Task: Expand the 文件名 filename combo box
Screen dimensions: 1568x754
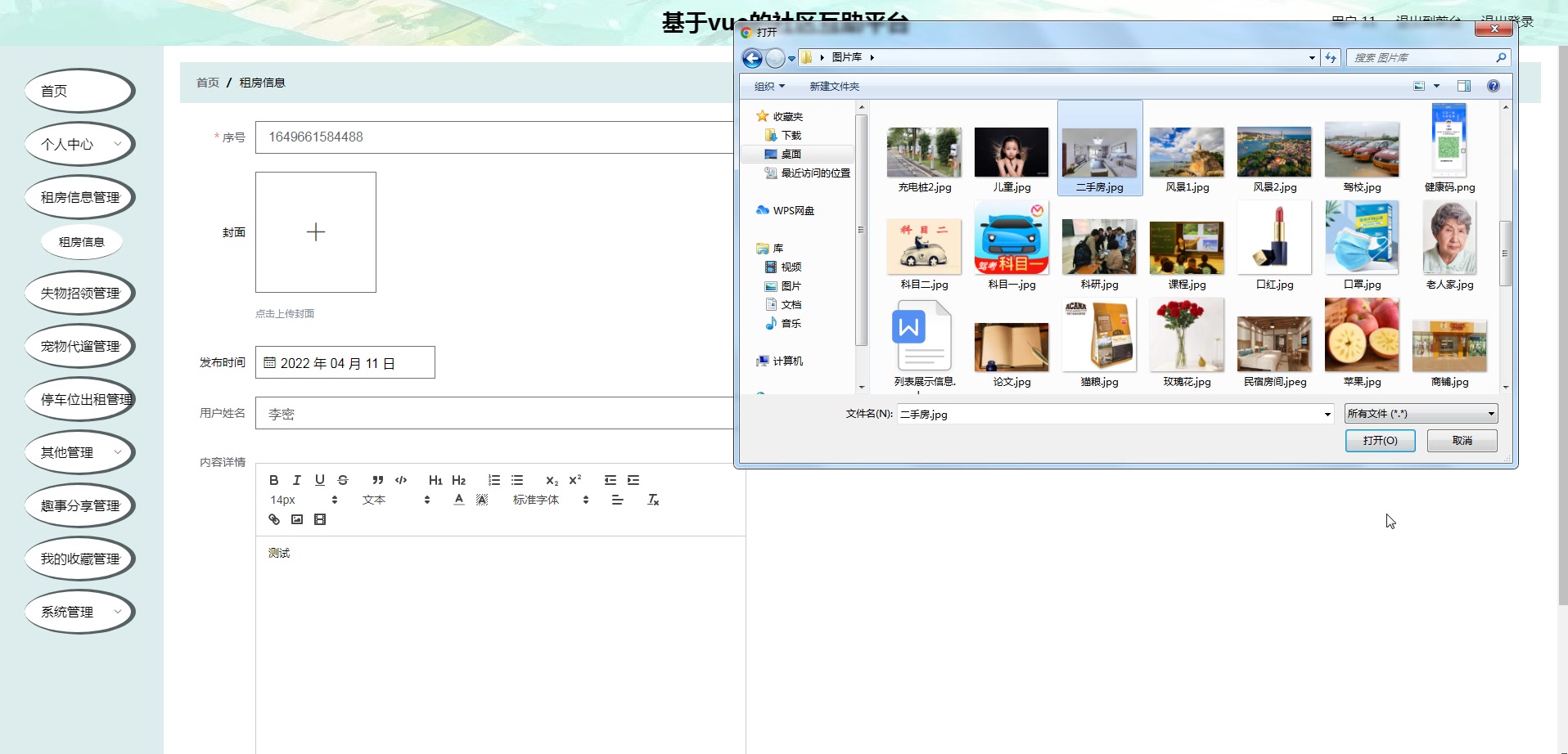Action: click(x=1327, y=414)
